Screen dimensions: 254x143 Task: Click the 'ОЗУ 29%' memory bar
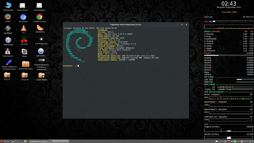(245, 80)
